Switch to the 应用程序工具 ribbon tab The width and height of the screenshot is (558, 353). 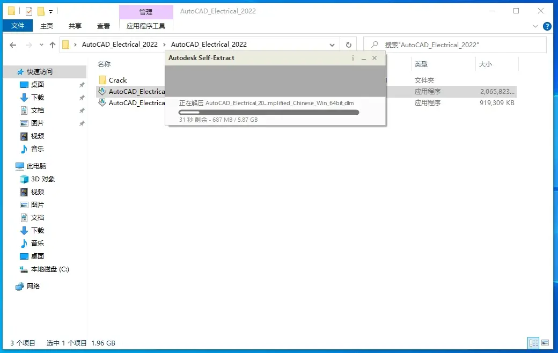coord(146,26)
